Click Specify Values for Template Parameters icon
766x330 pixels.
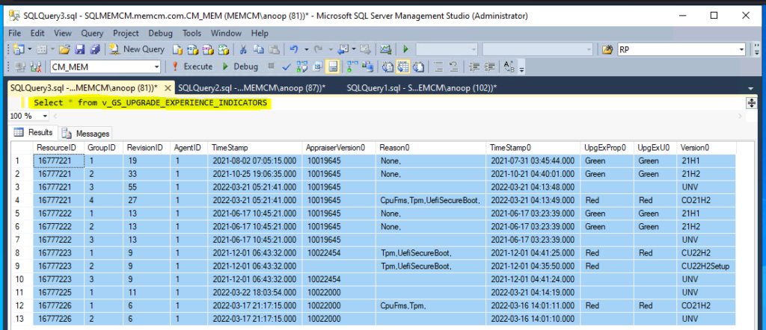tap(509, 66)
